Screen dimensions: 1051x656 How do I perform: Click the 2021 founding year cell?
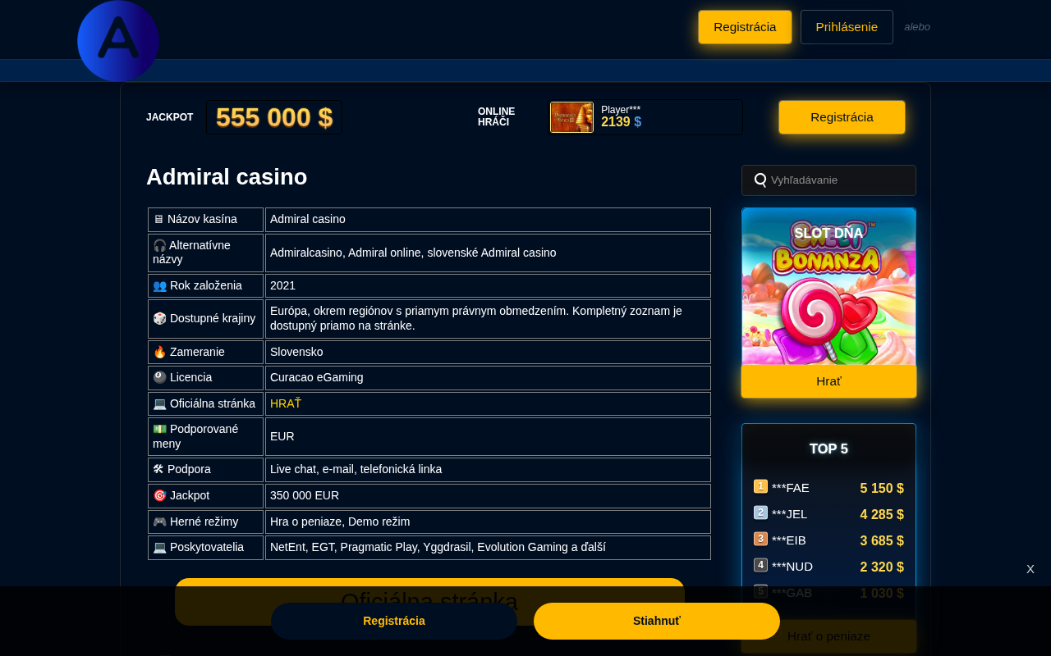[x=488, y=286]
